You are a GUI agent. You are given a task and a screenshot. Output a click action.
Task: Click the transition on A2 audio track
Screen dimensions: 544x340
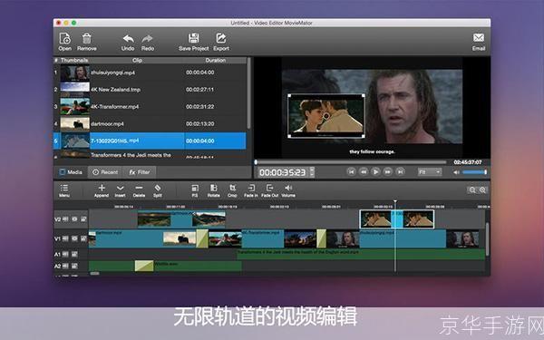(x=144, y=266)
